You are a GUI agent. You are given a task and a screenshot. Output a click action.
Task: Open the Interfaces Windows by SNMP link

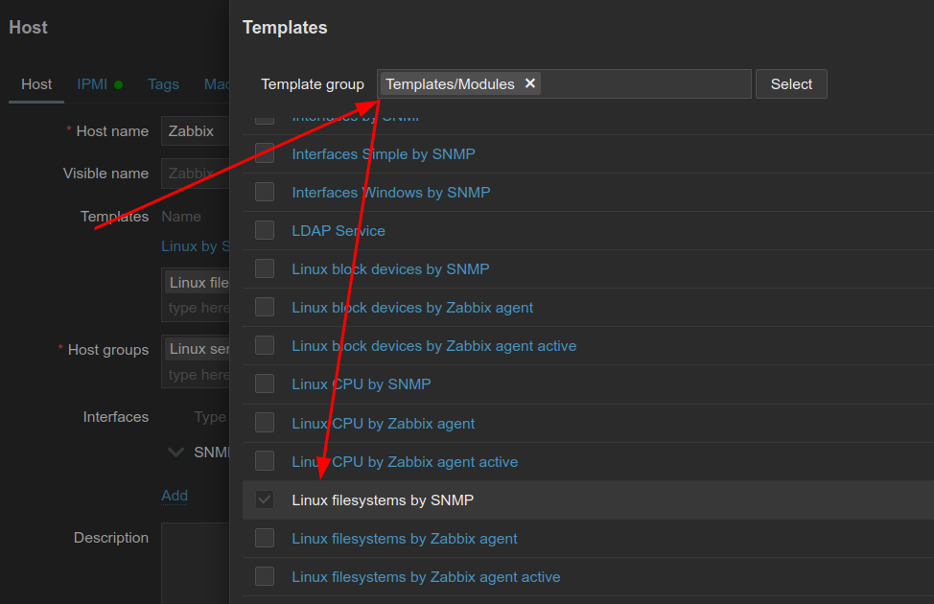[390, 193]
